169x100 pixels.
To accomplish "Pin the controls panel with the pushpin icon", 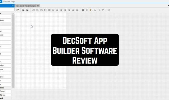I will 13,6.
